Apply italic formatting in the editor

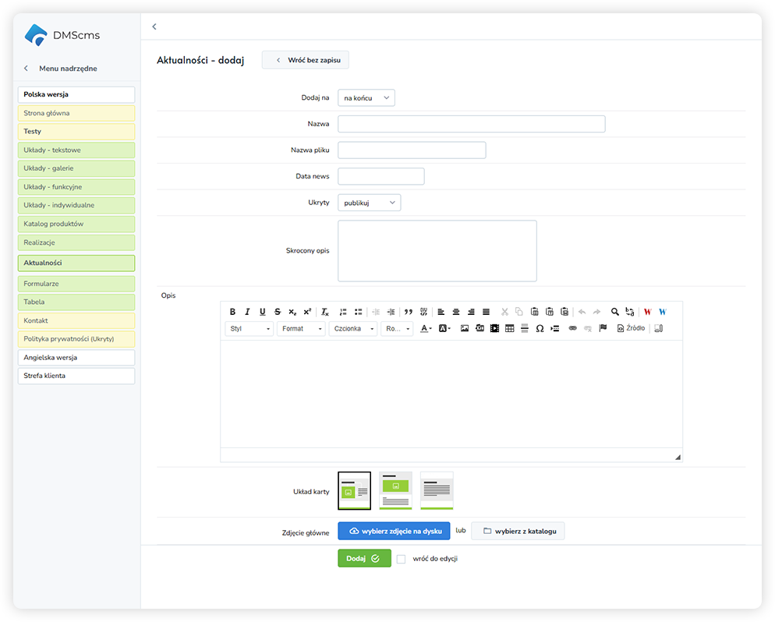click(x=247, y=312)
